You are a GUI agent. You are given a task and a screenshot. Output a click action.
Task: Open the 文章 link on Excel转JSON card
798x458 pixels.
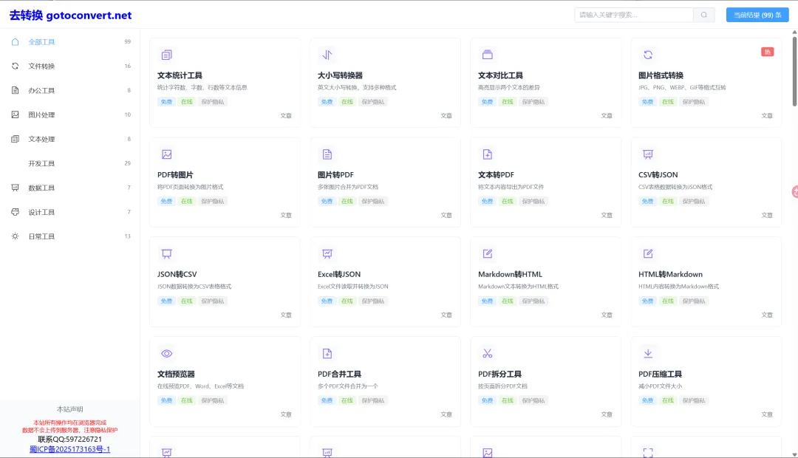(446, 315)
